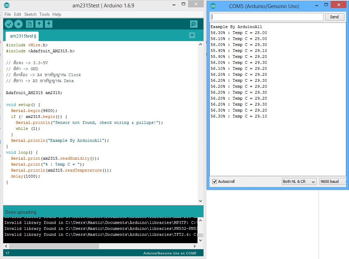Click "Example By ArduinoAll" in serial output
The width and height of the screenshot is (349, 259).
click(236, 27)
